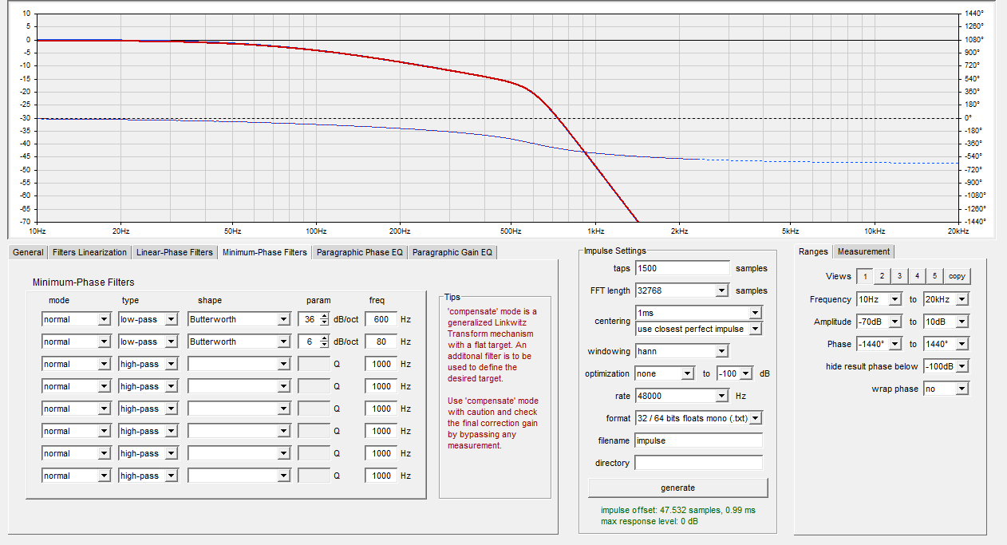
Task: Switch to the Ranges tab
Action: pyautogui.click(x=813, y=251)
